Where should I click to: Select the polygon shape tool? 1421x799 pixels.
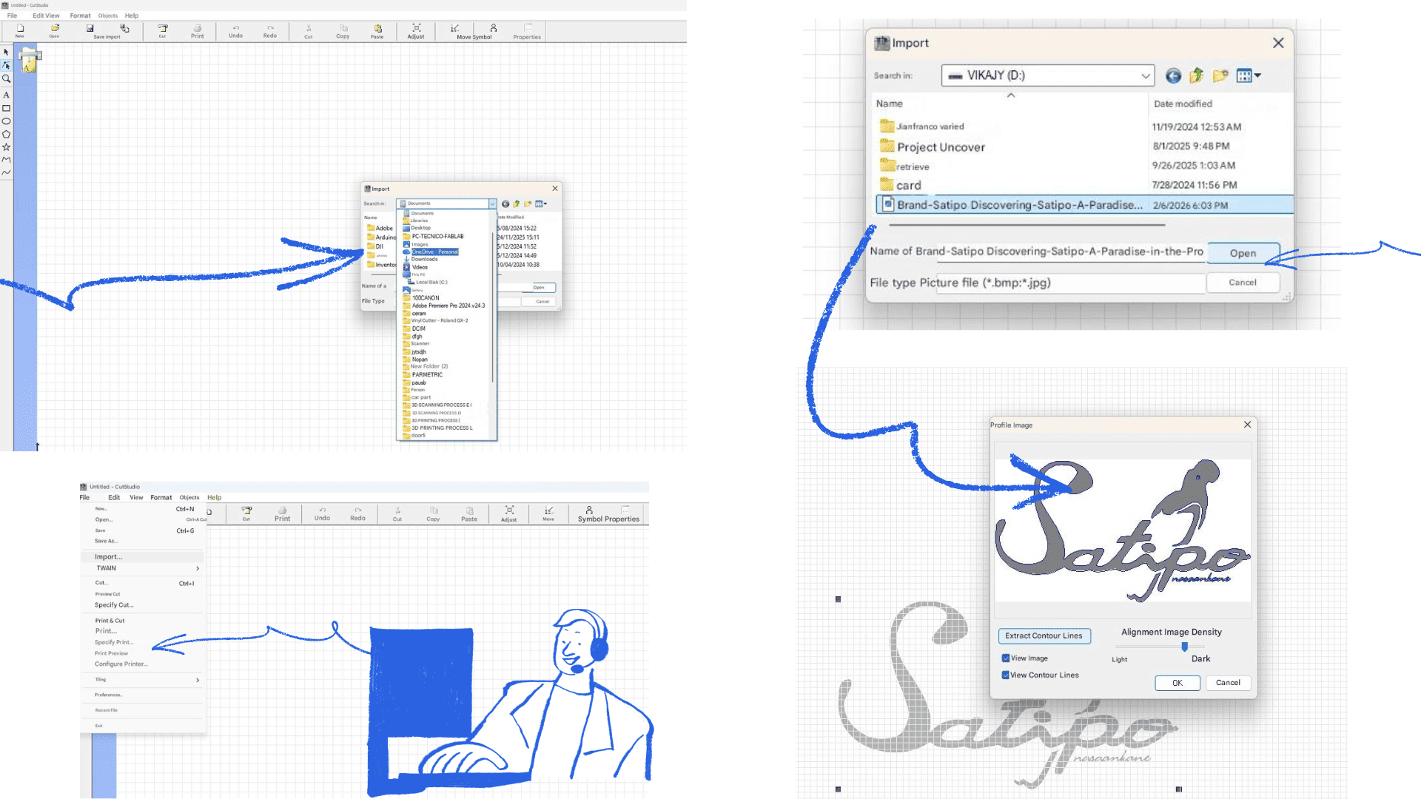tap(6, 134)
